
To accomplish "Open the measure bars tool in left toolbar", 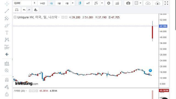I will [7, 64].
